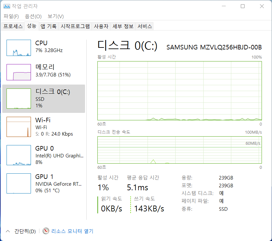Click the 디스크 0(C:) item in sidebar
Screen dimensions: 272x241
(44, 99)
